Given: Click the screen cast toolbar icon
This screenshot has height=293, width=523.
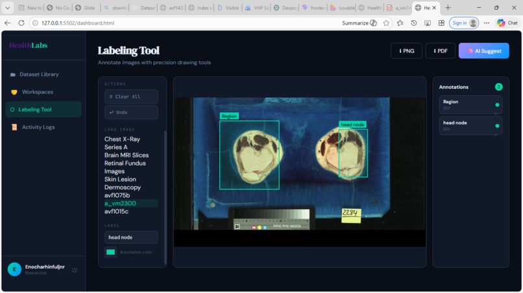Looking at the screenshot, I should pos(427,23).
